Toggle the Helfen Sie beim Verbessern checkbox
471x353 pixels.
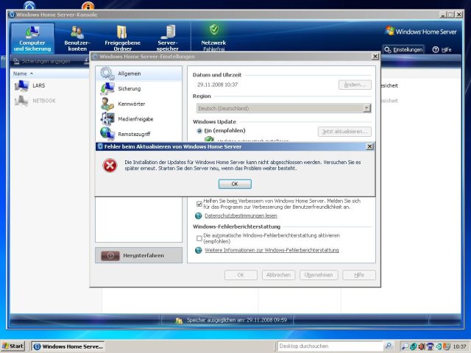click(x=199, y=204)
